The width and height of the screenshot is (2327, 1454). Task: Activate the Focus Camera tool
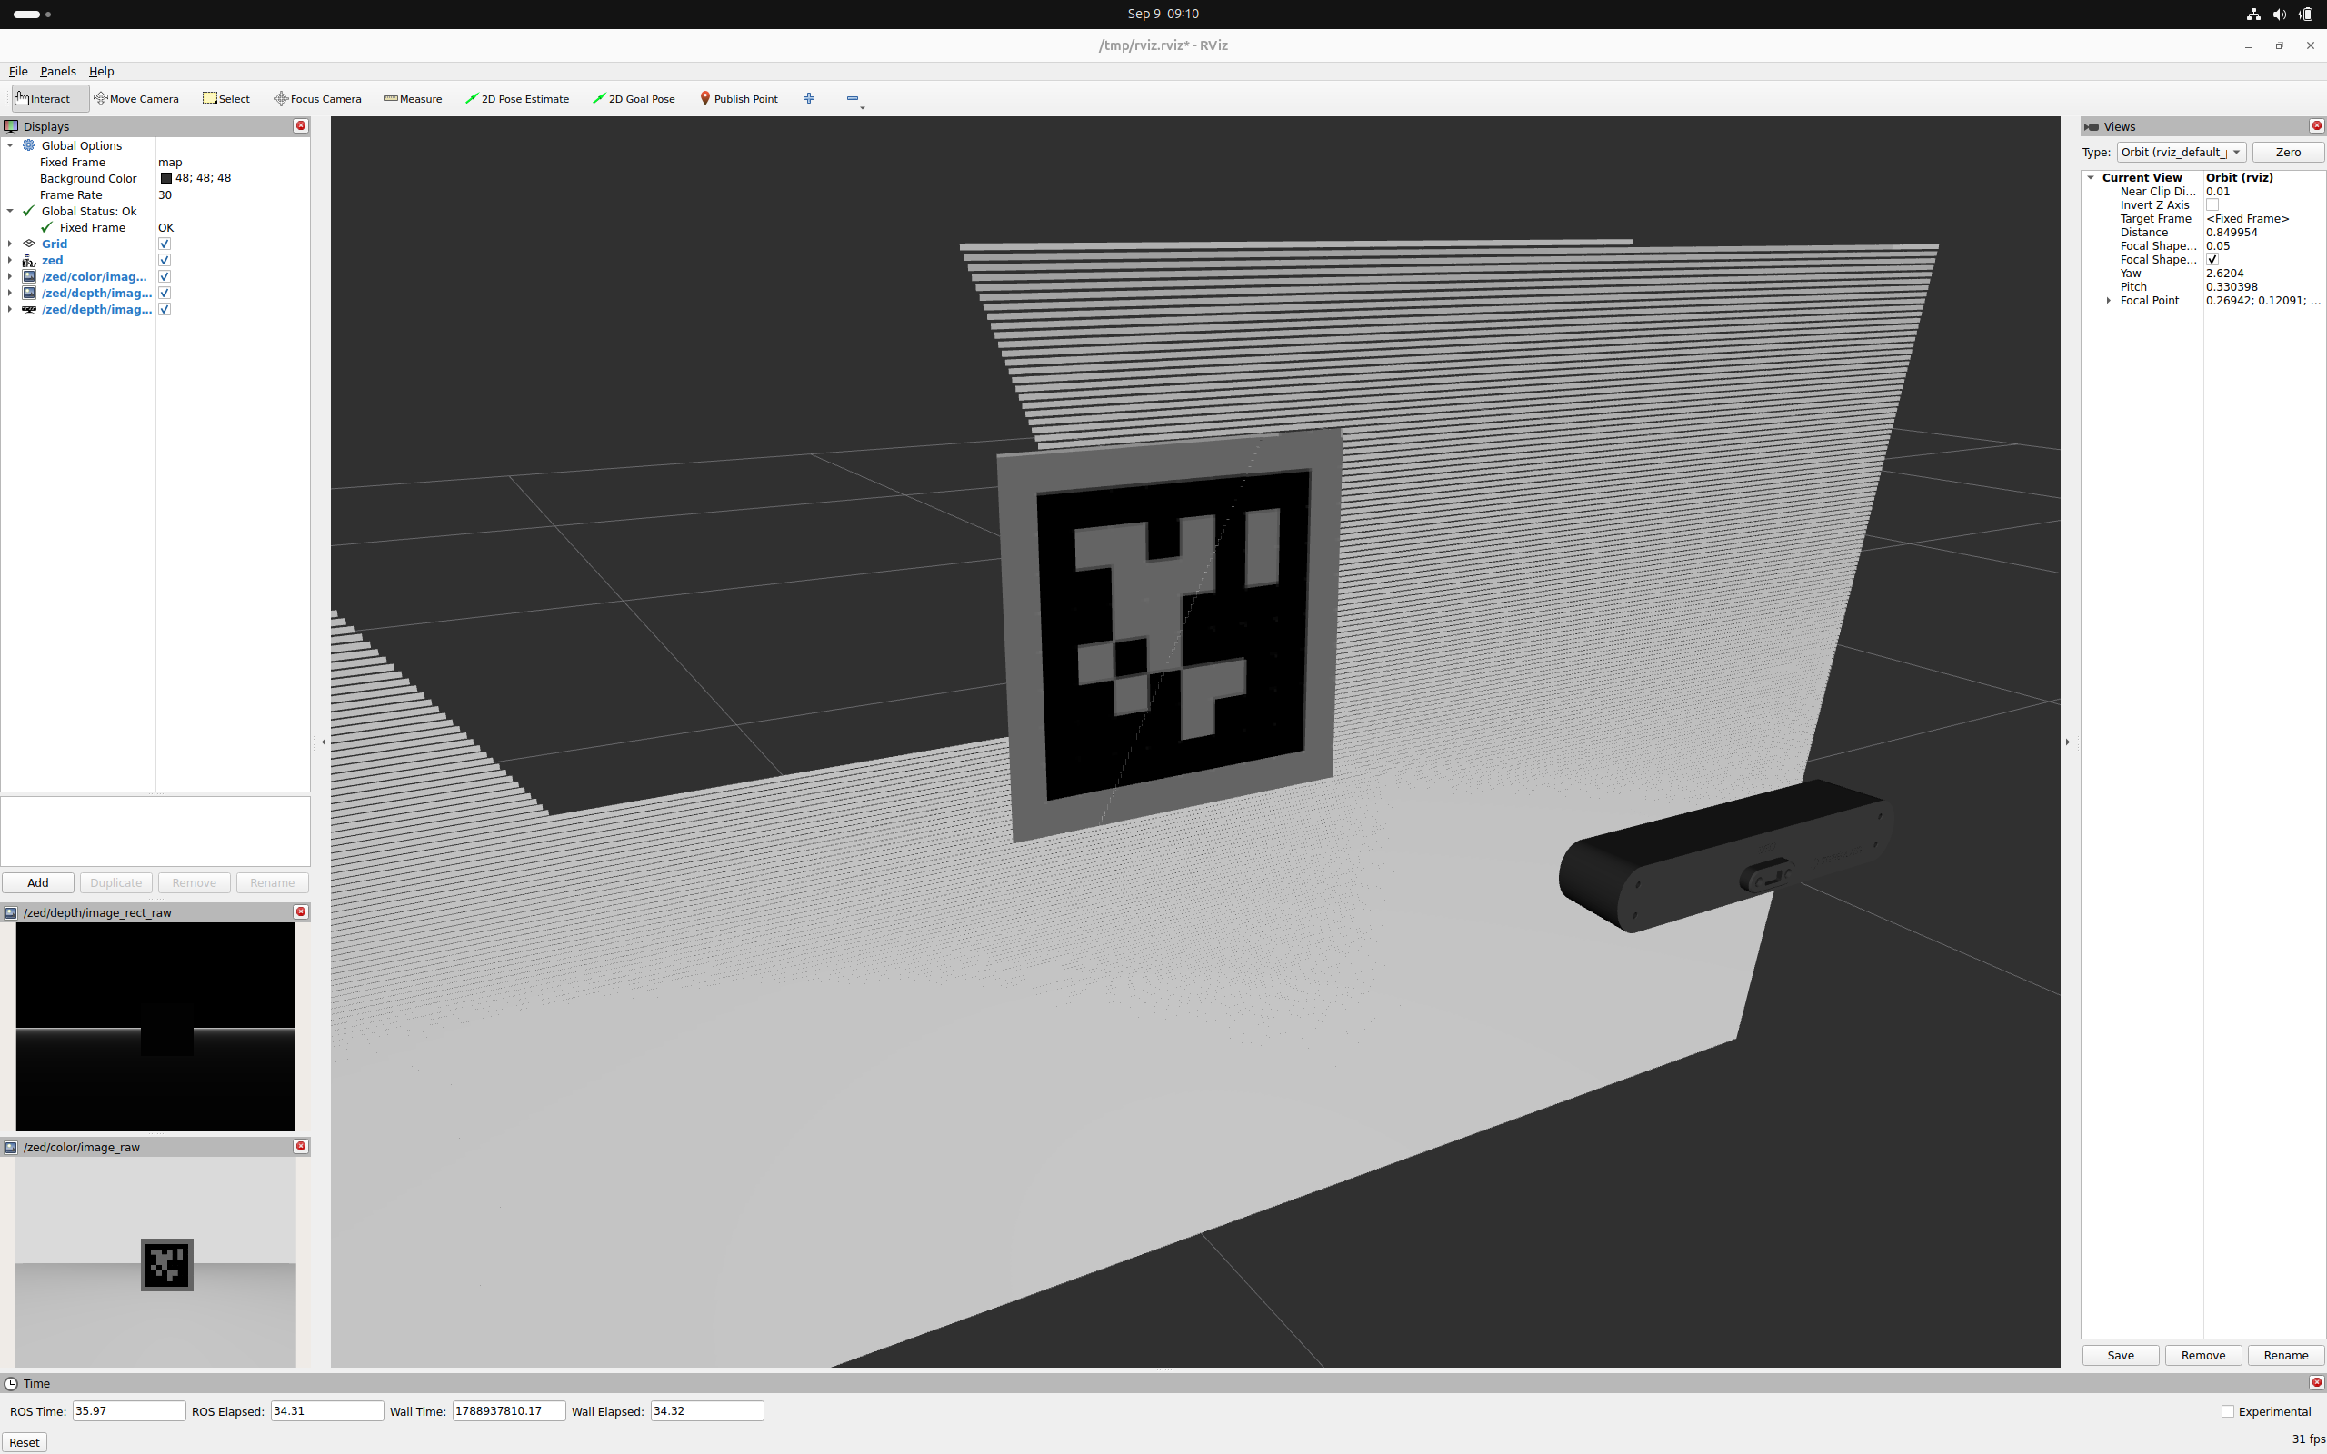point(317,98)
